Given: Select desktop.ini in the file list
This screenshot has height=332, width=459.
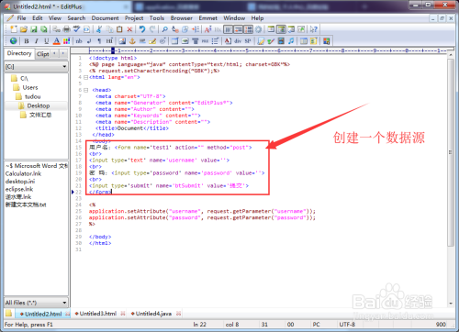Looking at the screenshot, I should click(x=20, y=182).
